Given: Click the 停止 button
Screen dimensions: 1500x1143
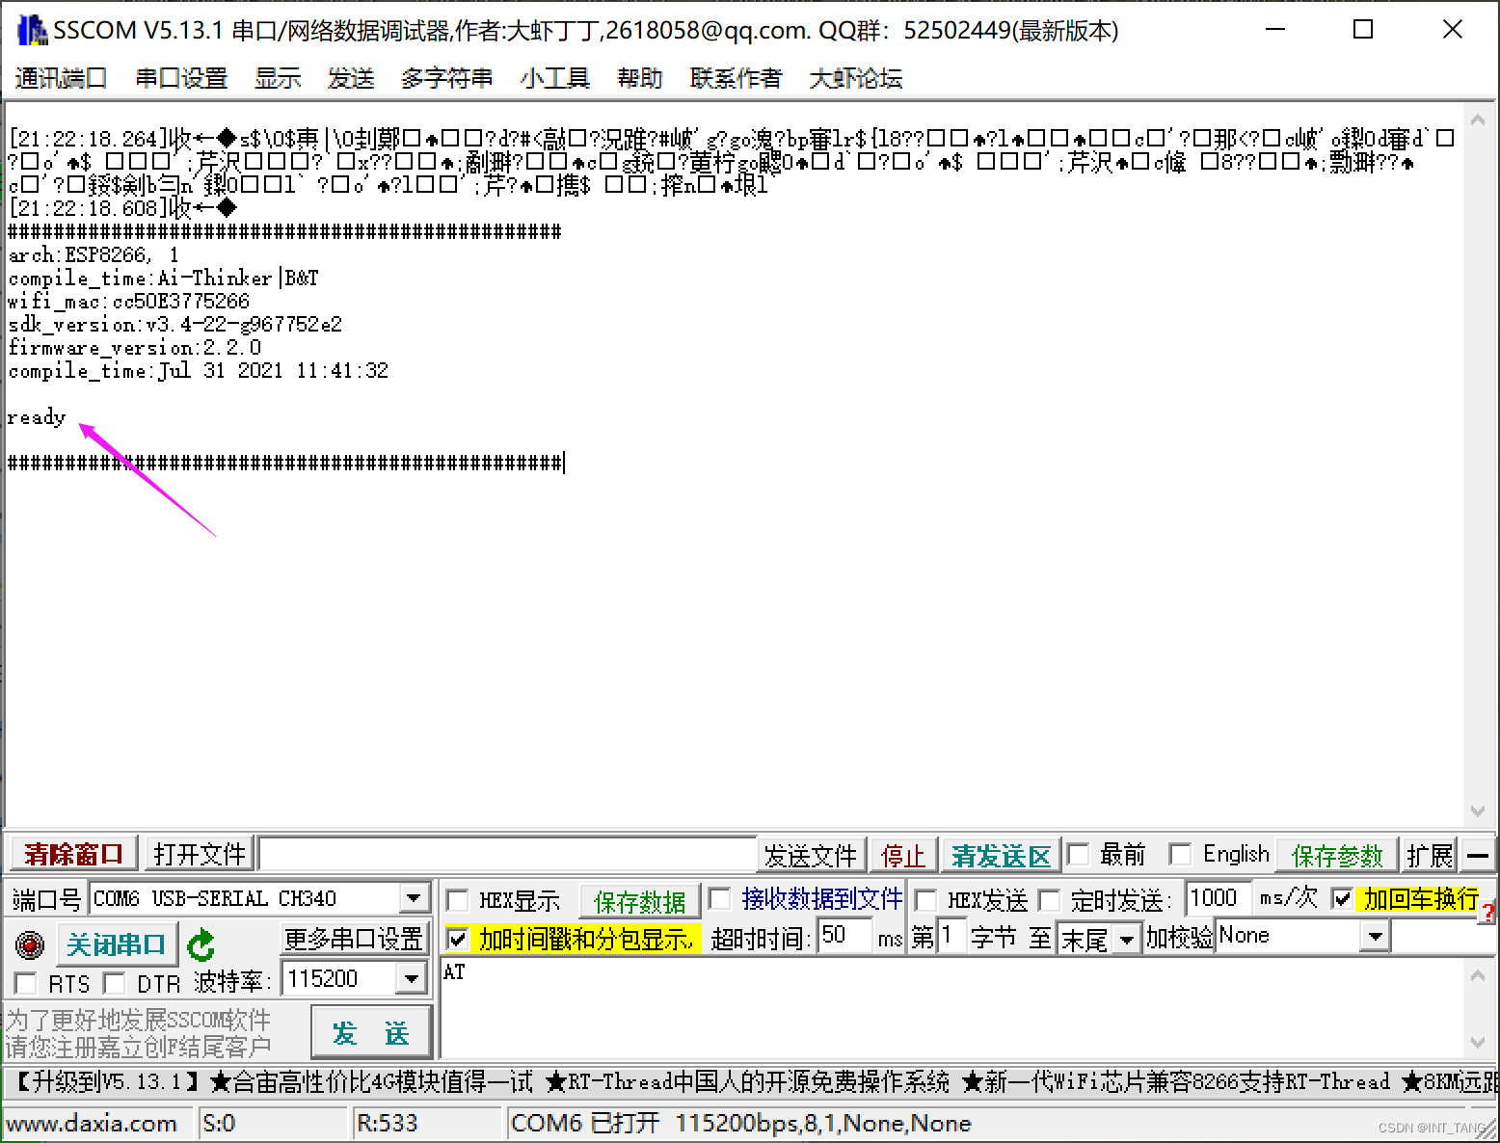Looking at the screenshot, I should coord(903,855).
